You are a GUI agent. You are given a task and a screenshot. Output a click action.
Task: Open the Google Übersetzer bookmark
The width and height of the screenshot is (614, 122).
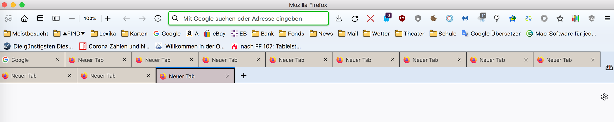pos(491,34)
